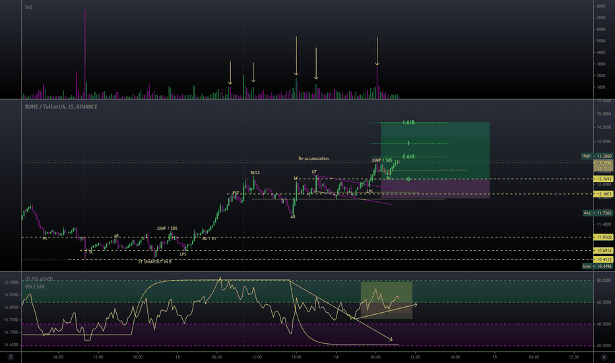The height and width of the screenshot is (363, 615).
Task: Click the 0.618 Fibonacci level label
Action: tap(408, 156)
